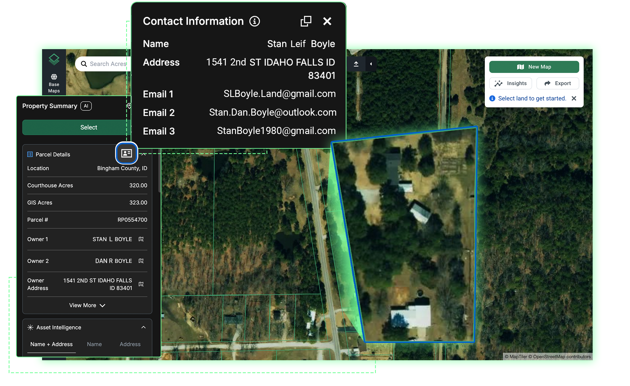The image size is (630, 386).
Task: Pop out the Contact Information window
Action: [x=306, y=21]
